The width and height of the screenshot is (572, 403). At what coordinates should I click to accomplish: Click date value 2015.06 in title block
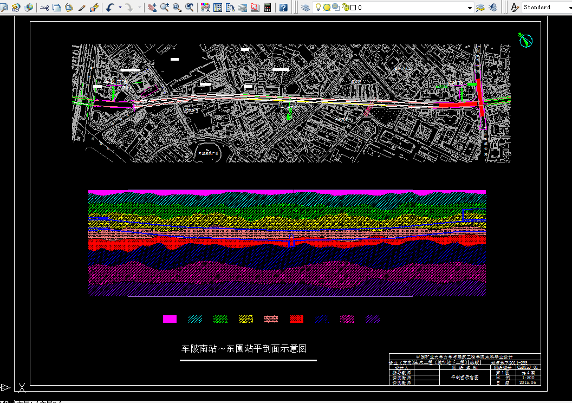coord(528,382)
